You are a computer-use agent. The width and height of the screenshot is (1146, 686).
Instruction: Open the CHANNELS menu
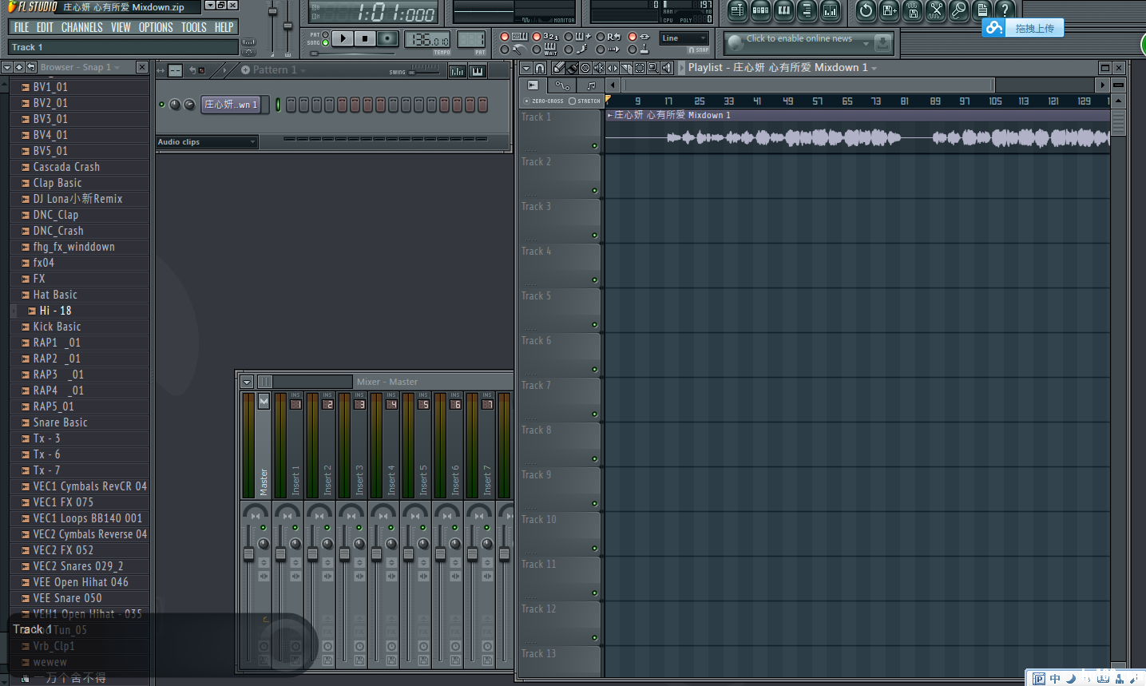(x=82, y=27)
